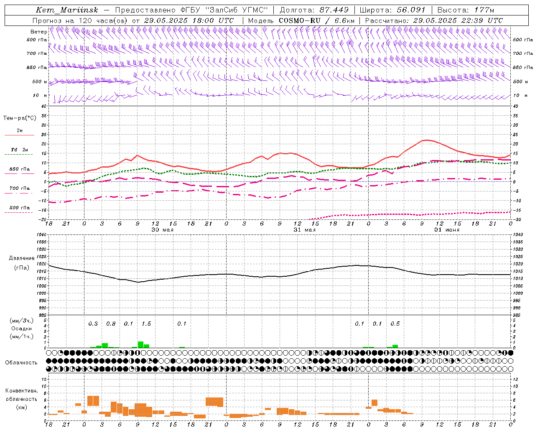Click the 0.8 precipitation amount value
Image resolution: width=535 pixels, height=428 pixels.
[x=111, y=324]
